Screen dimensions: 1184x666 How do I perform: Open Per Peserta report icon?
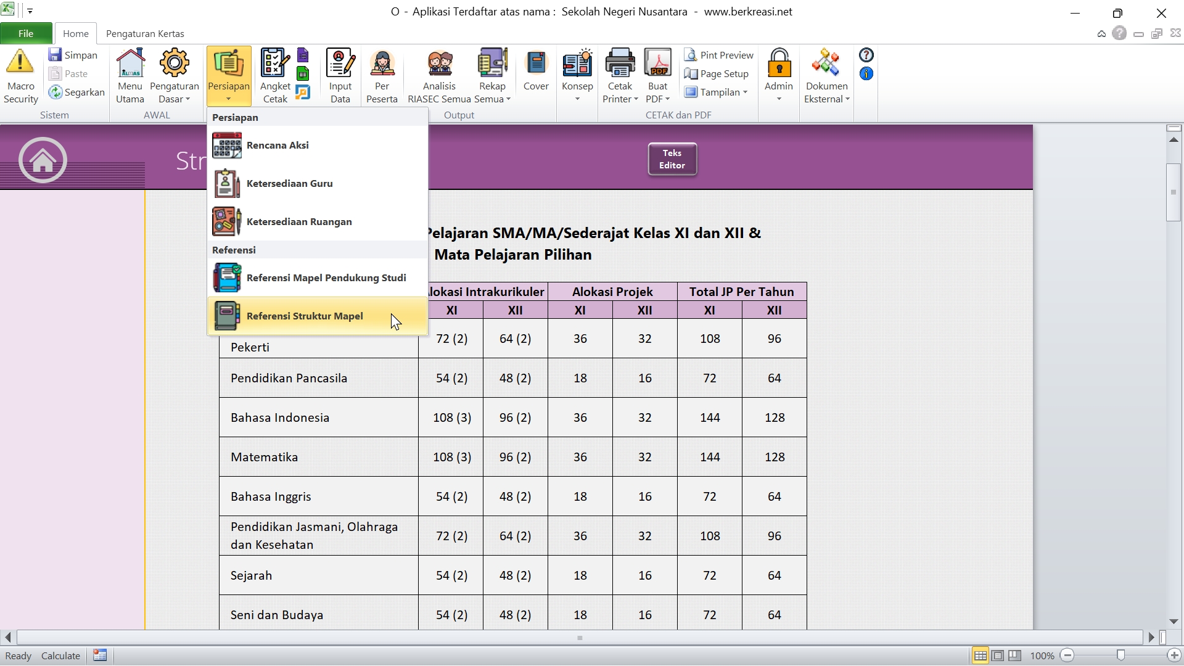pyautogui.click(x=382, y=63)
